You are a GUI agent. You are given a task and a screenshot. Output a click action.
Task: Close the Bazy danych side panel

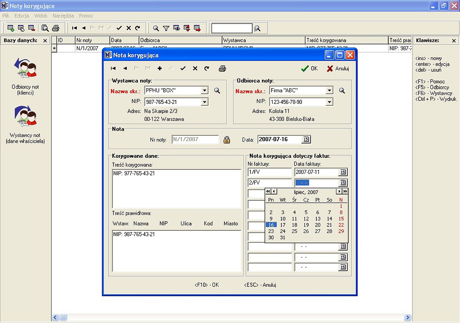(45, 41)
